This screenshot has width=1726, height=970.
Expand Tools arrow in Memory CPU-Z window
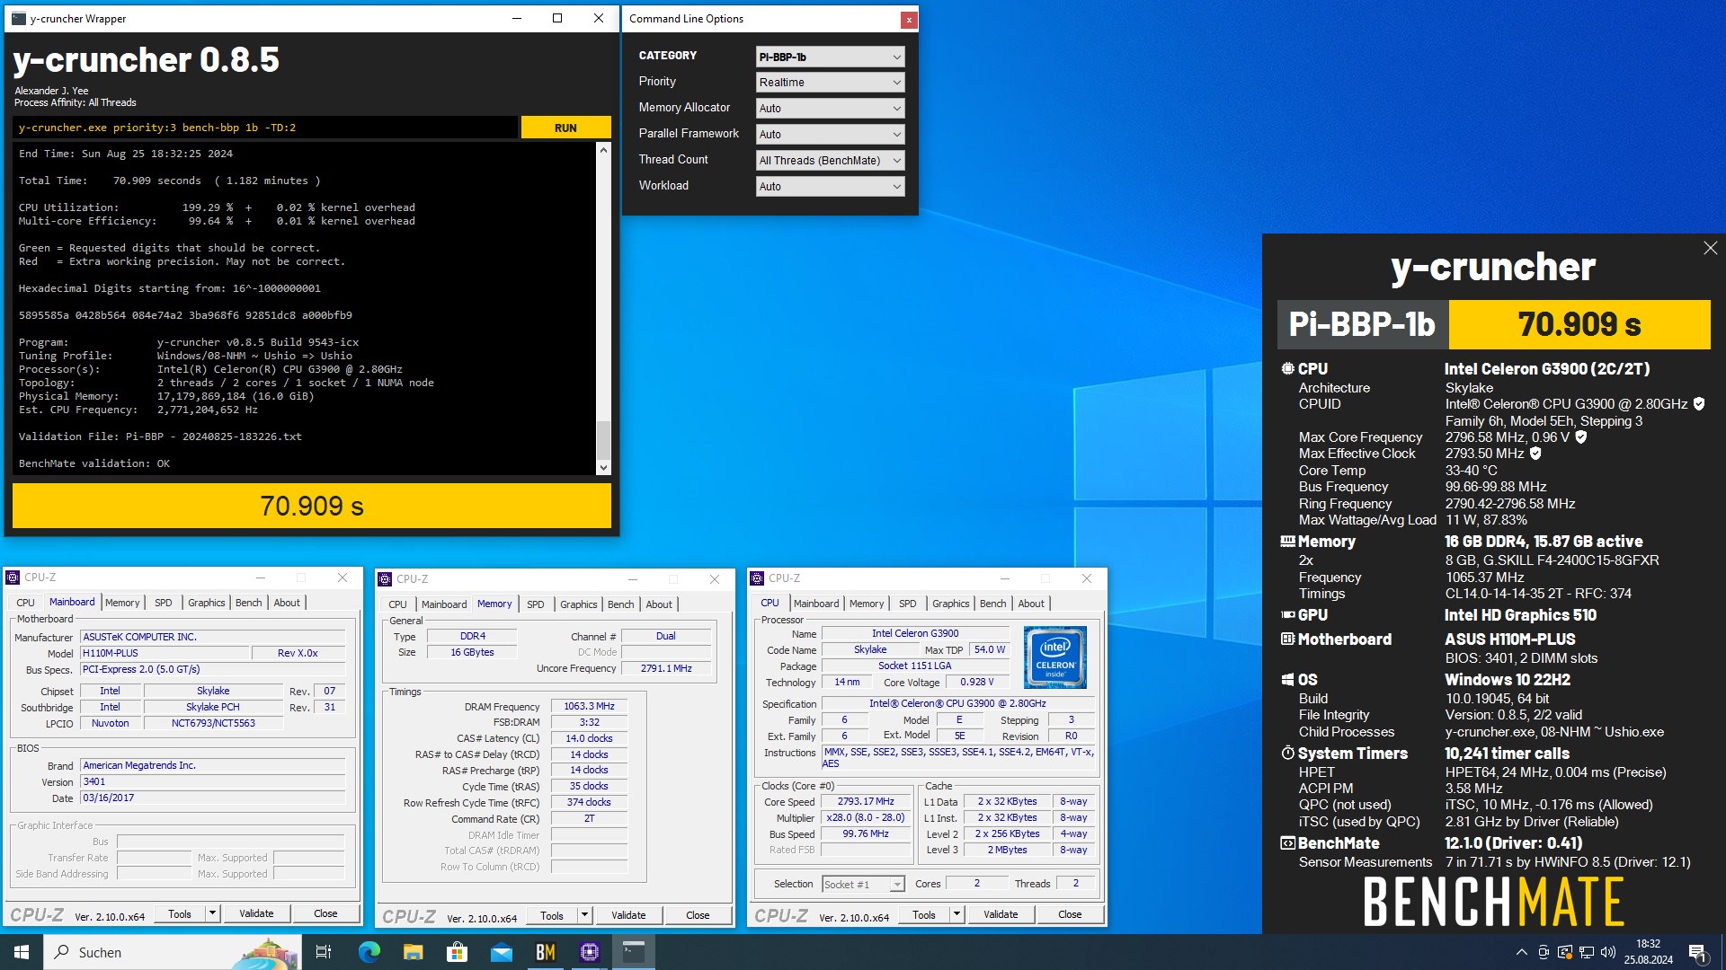[585, 915]
